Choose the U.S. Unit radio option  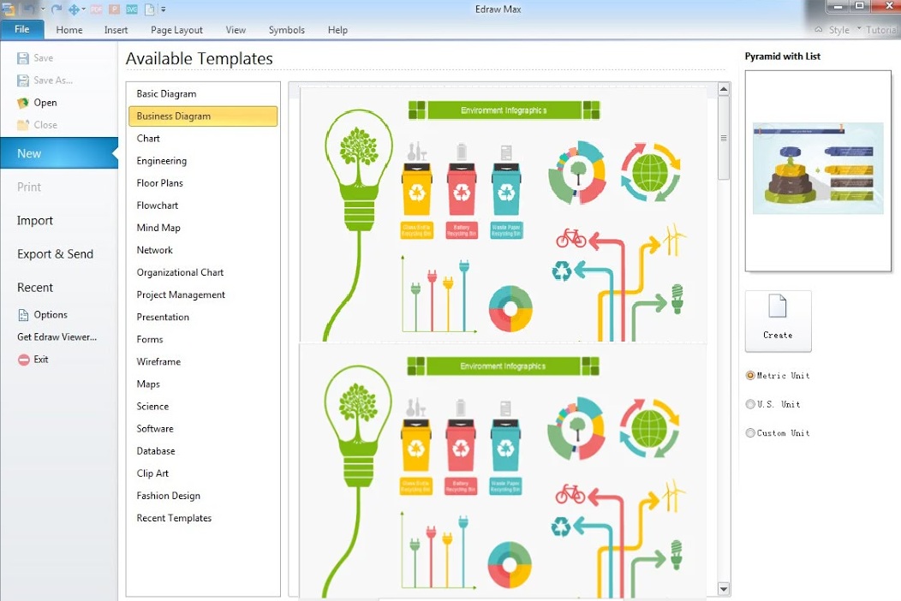coord(750,404)
